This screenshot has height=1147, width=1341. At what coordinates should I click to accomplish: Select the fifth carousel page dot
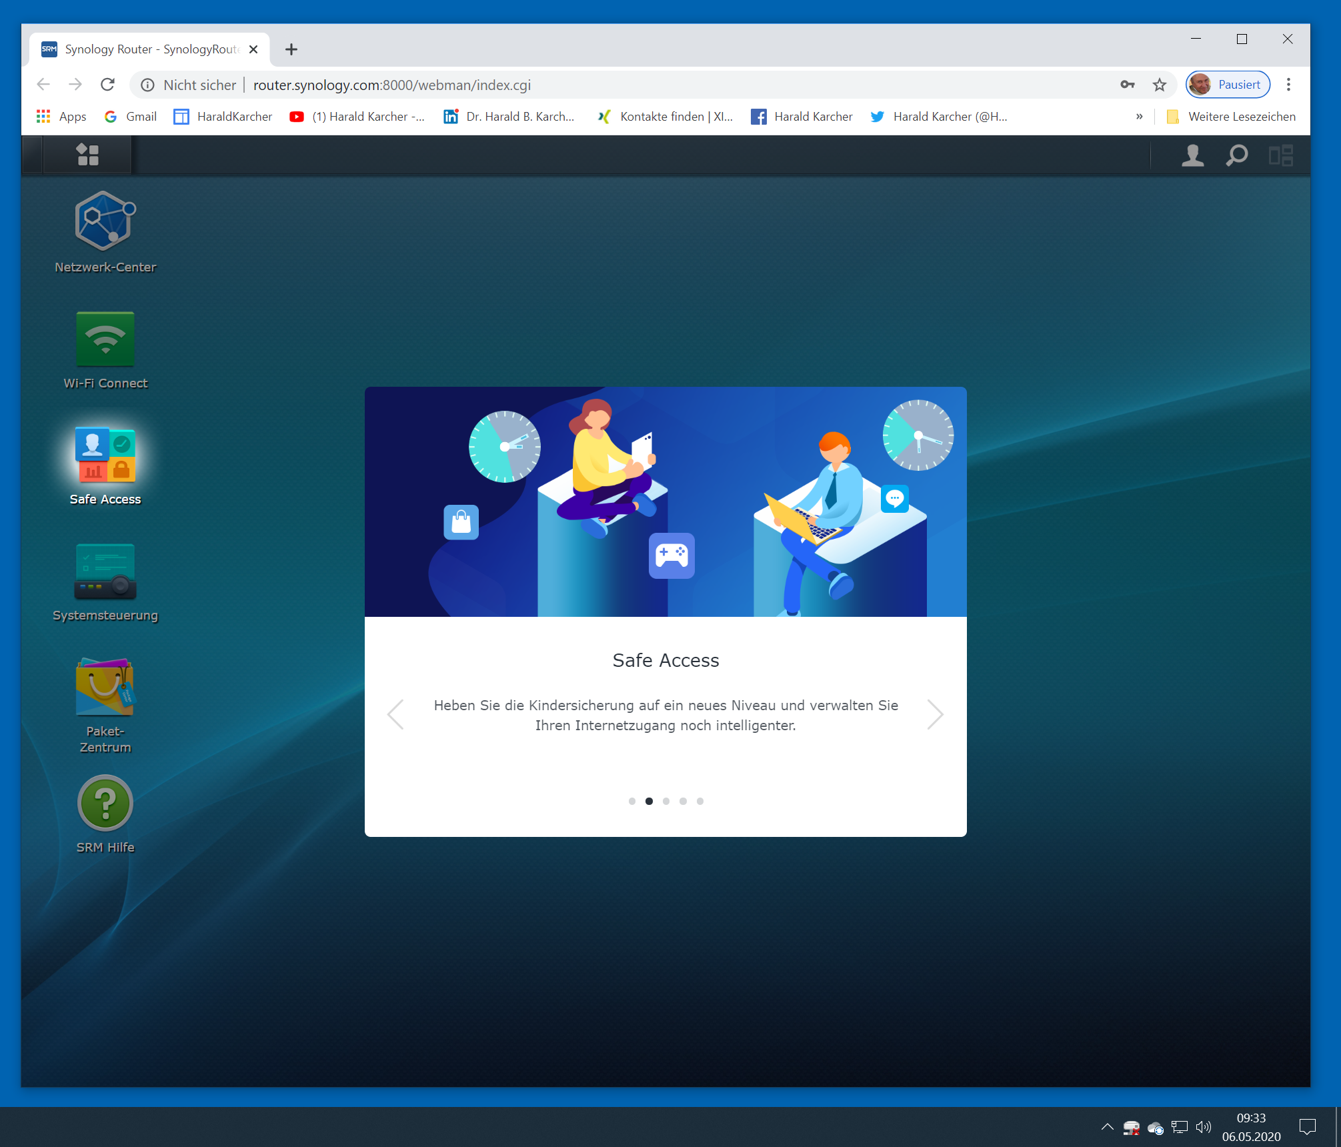(700, 801)
